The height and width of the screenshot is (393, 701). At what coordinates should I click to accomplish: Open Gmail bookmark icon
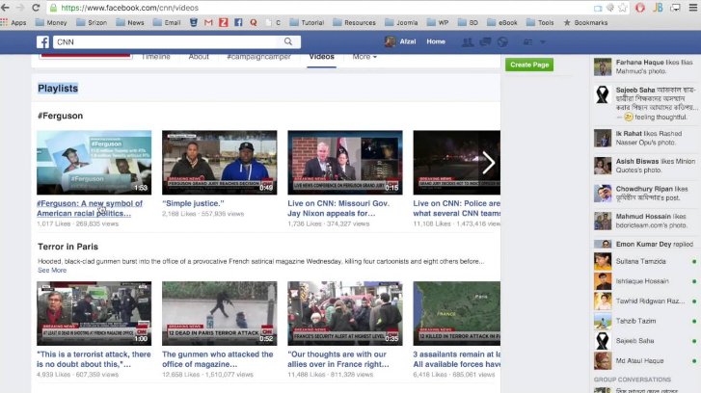click(208, 22)
